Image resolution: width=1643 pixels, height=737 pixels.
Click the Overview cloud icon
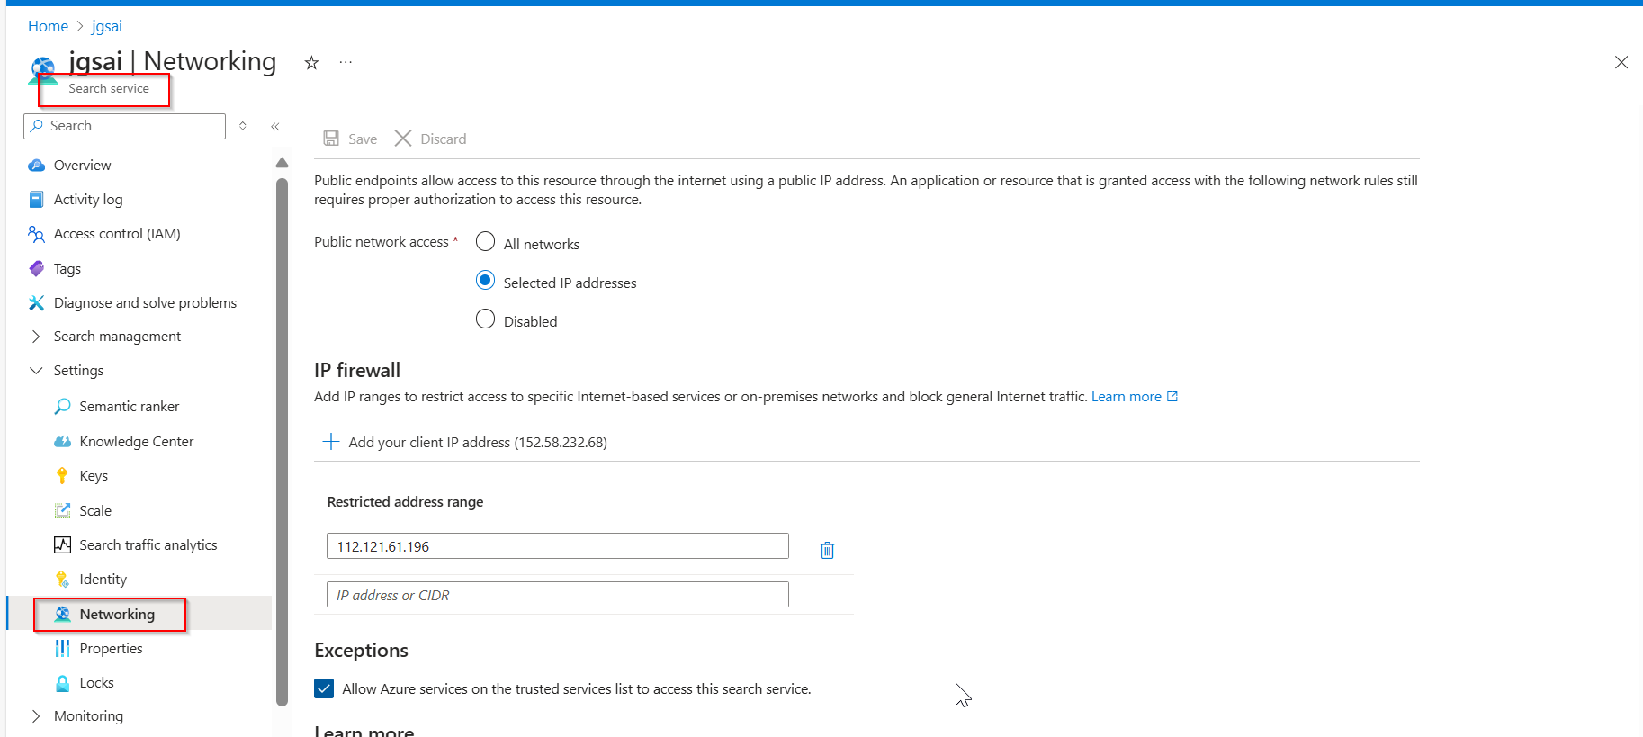tap(36, 166)
